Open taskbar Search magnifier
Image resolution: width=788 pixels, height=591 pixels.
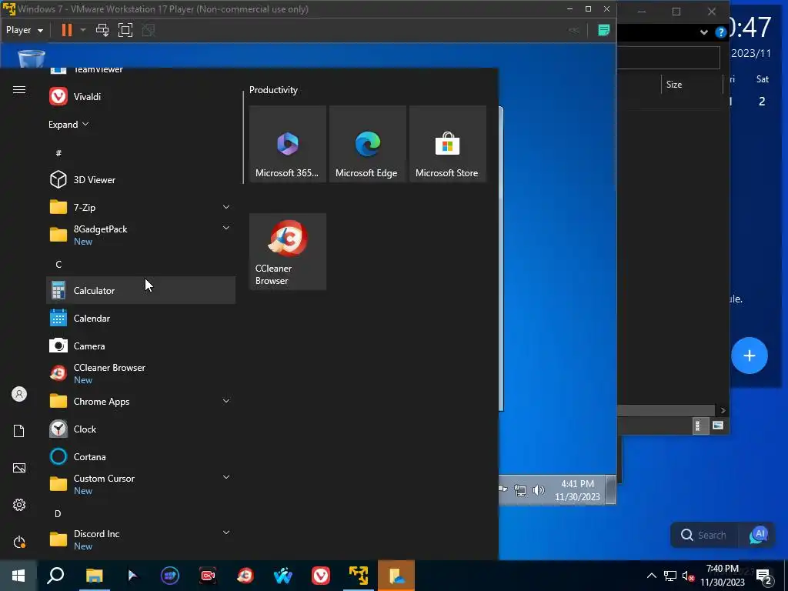[55, 576]
